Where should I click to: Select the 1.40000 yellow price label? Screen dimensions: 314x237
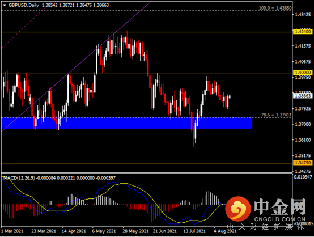tap(303, 73)
